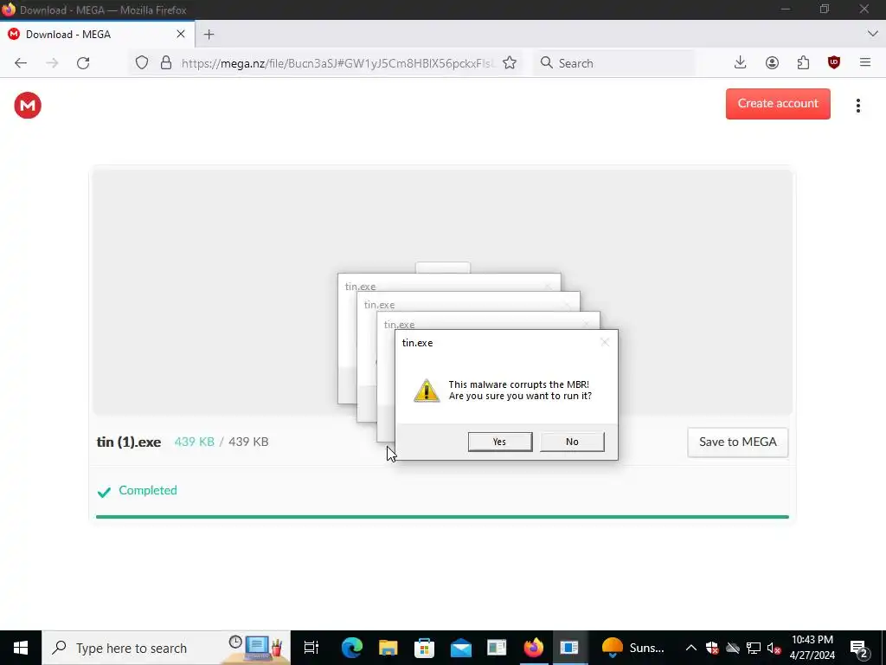Open Firefox downloads panel
Screen dimensions: 886x665
pos(741,62)
